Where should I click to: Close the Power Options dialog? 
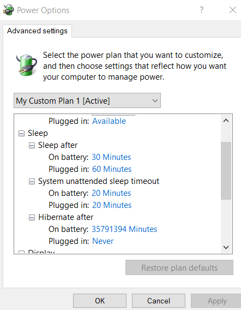(x=232, y=10)
